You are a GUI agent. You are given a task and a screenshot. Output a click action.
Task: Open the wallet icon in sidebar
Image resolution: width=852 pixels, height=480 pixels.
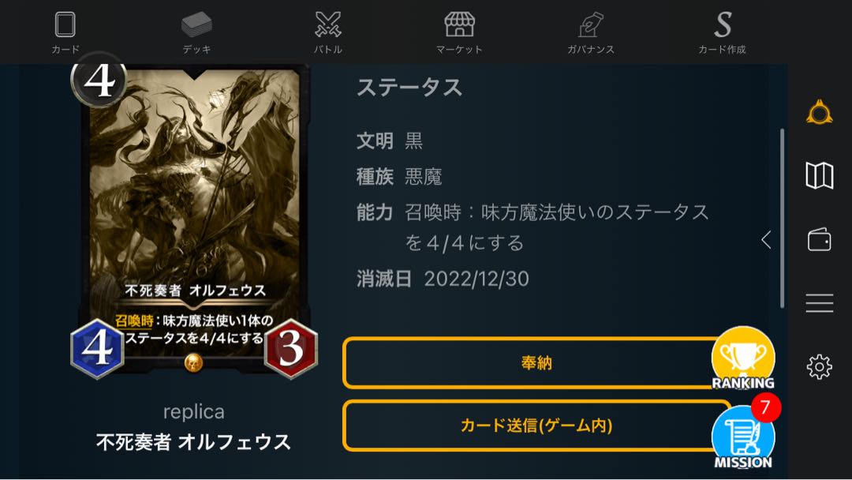coord(820,239)
